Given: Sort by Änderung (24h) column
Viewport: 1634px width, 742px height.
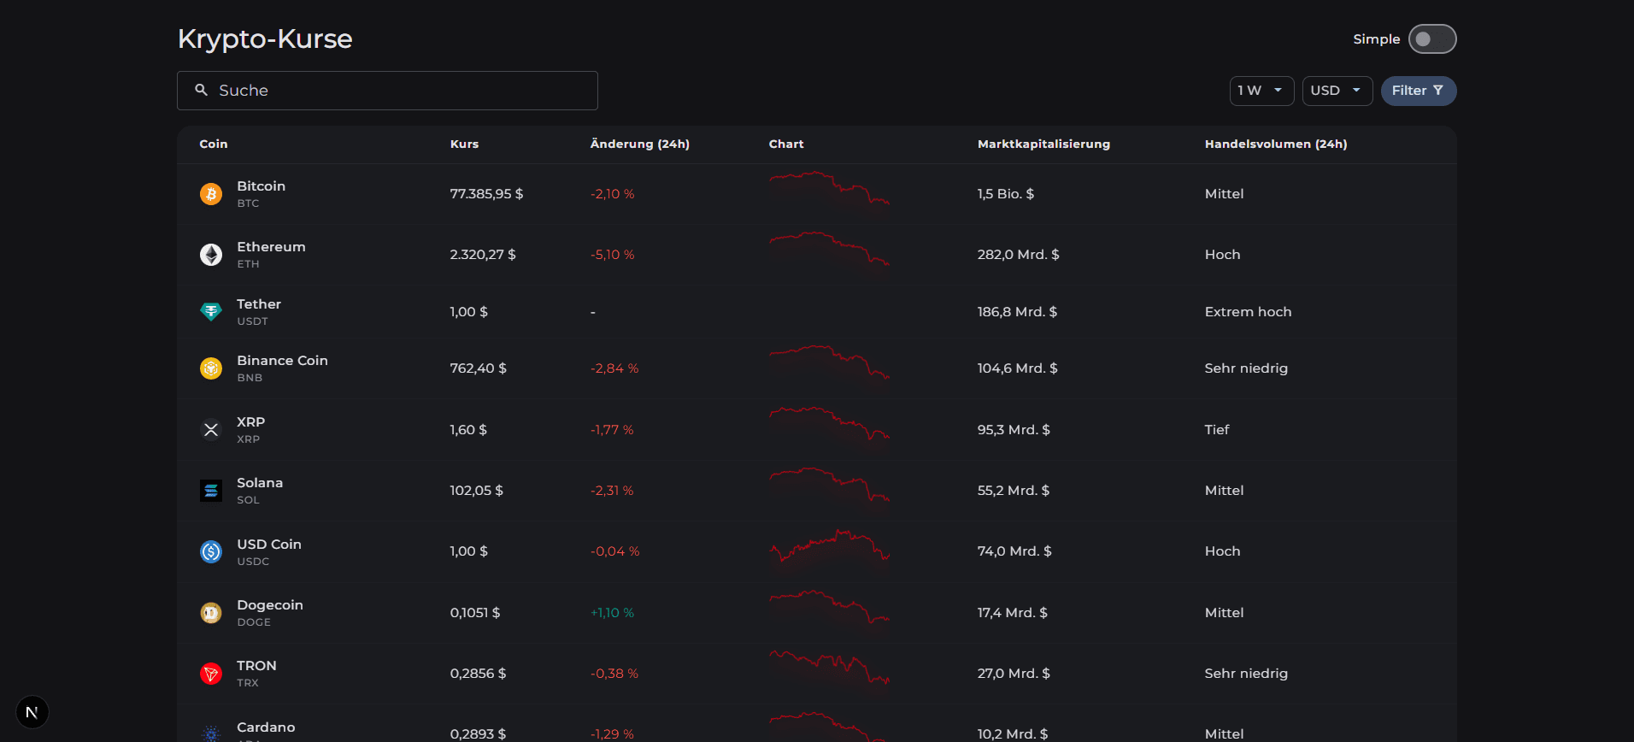Looking at the screenshot, I should [639, 144].
